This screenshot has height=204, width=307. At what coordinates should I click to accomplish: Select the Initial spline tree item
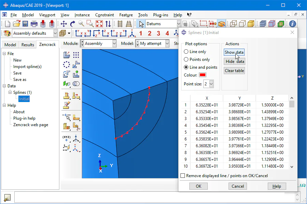click(x=24, y=99)
